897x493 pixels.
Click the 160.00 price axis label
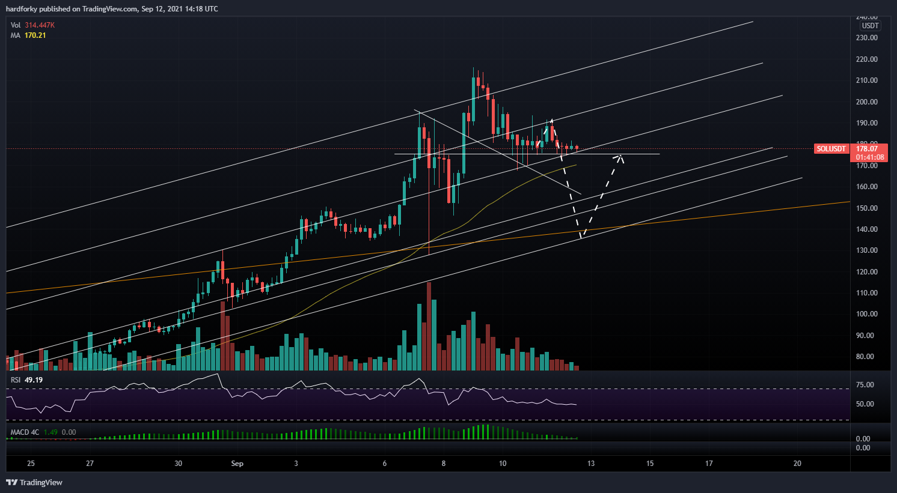pos(866,187)
